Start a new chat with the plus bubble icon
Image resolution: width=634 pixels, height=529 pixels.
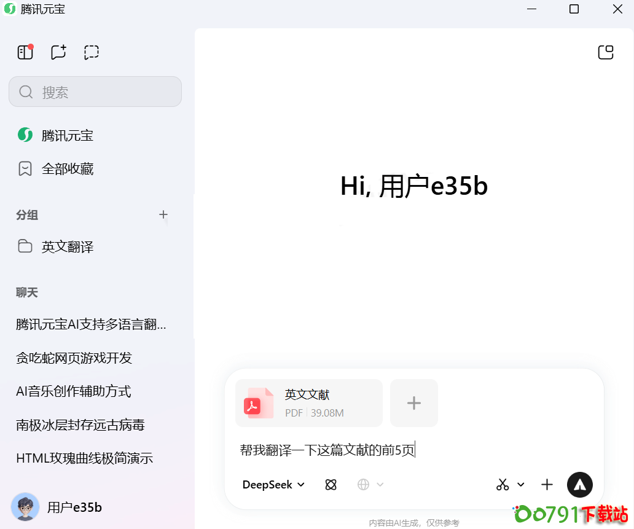point(58,52)
